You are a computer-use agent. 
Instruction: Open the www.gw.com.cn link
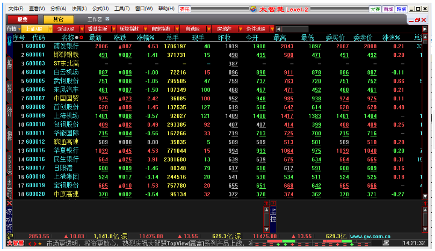(x=370, y=237)
